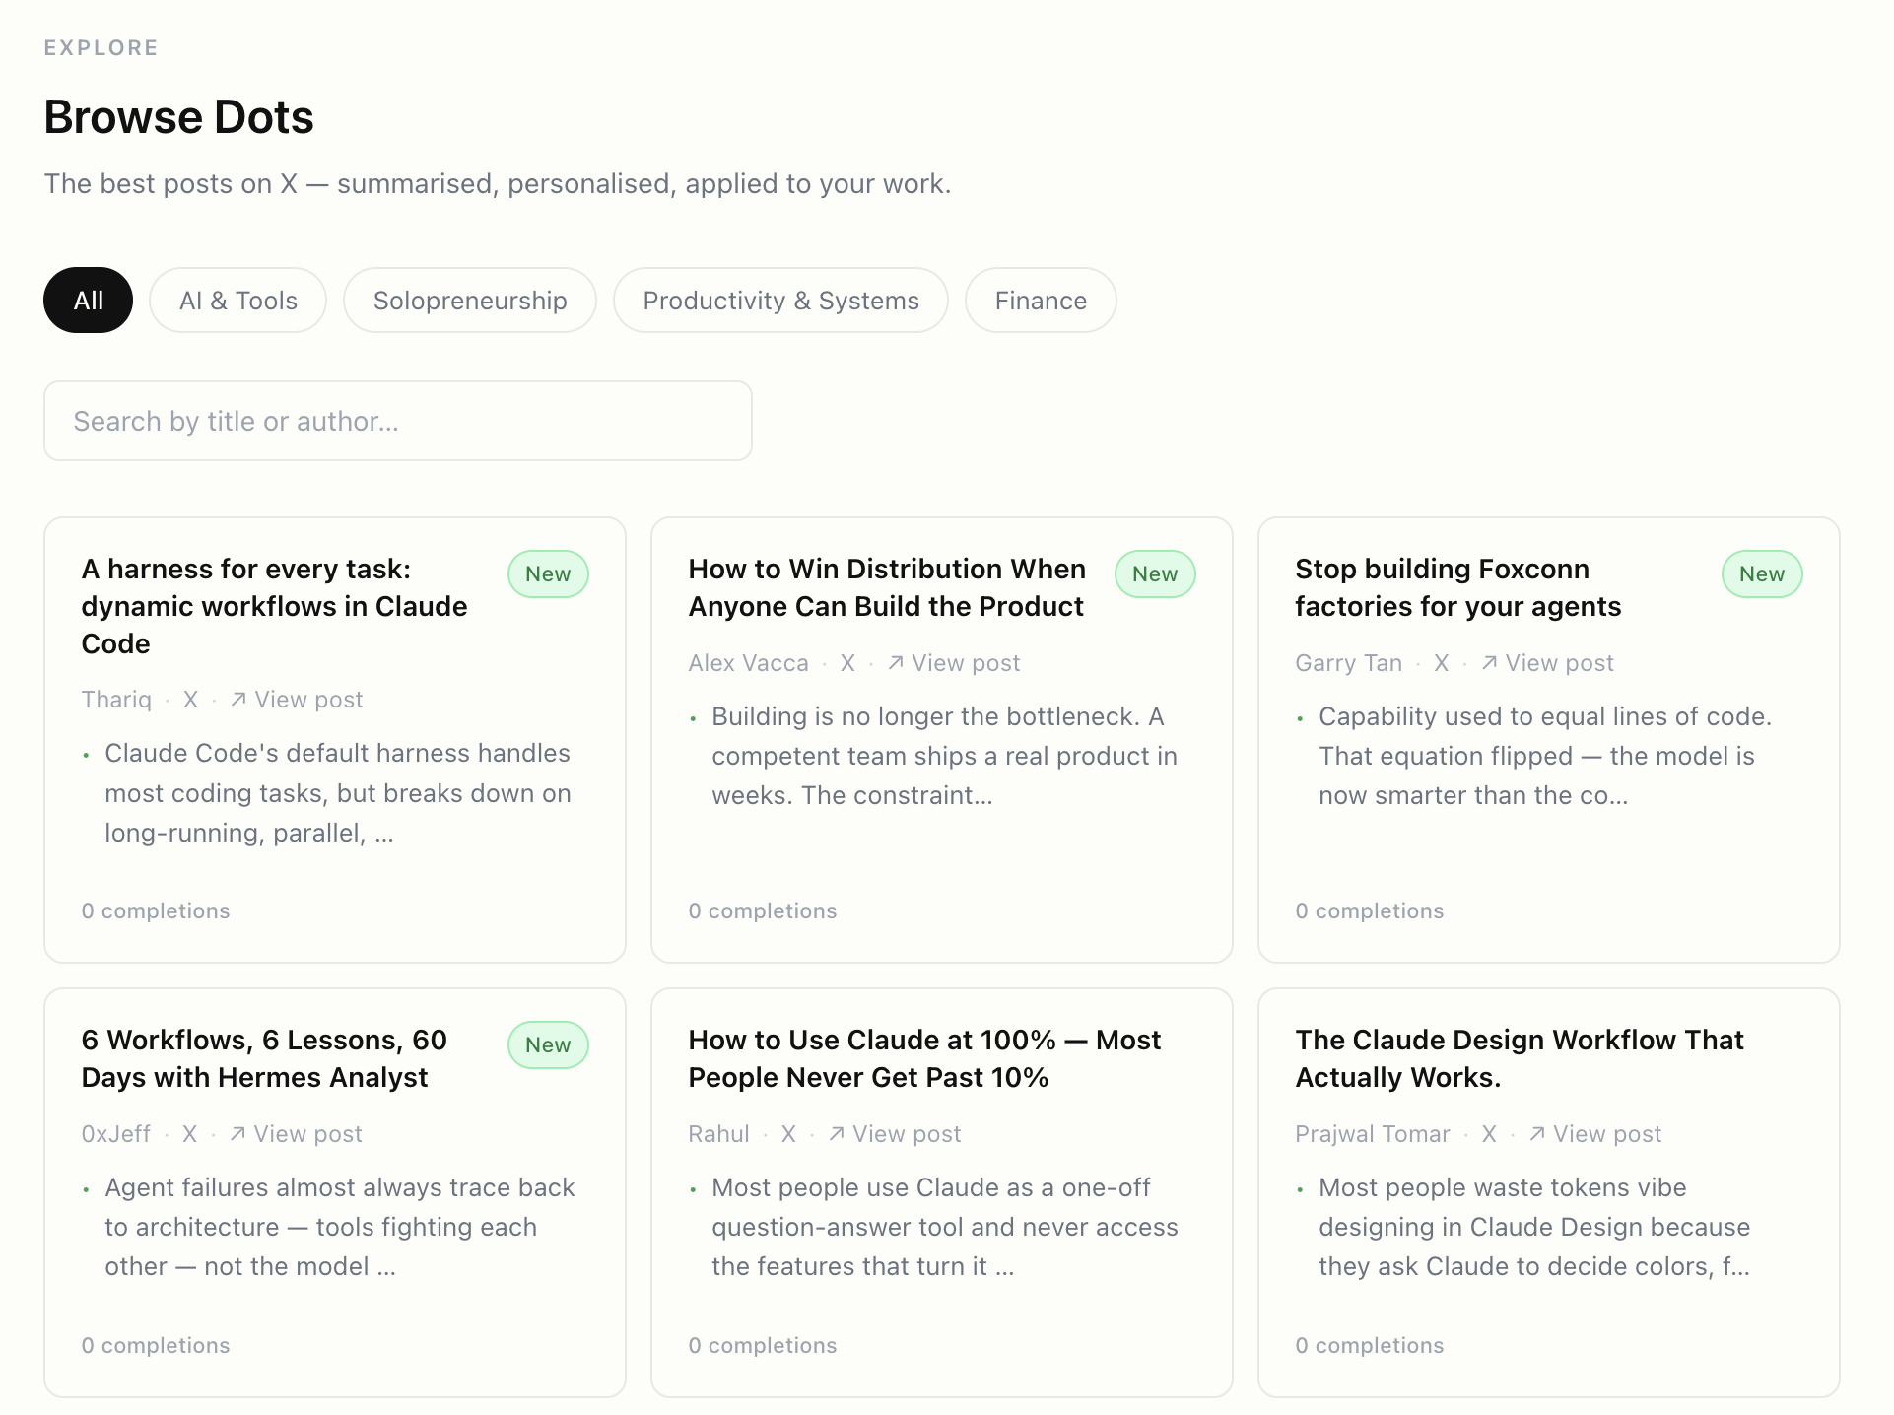Click New badge on Win Distribution card
Image resolution: width=1894 pixels, height=1415 pixels.
point(1155,574)
